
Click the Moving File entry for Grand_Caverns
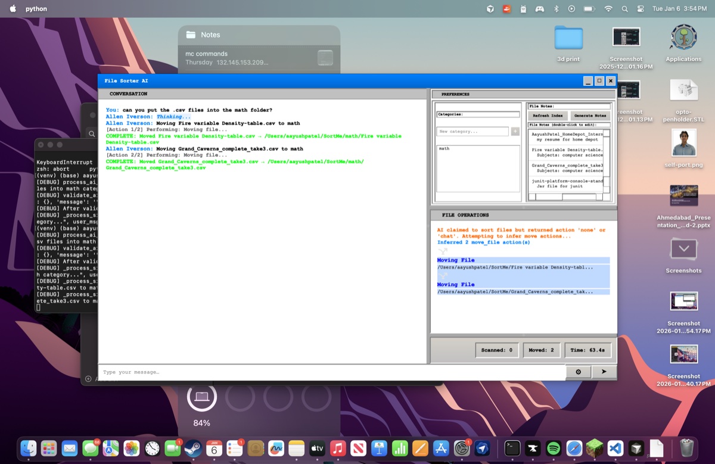(523, 288)
